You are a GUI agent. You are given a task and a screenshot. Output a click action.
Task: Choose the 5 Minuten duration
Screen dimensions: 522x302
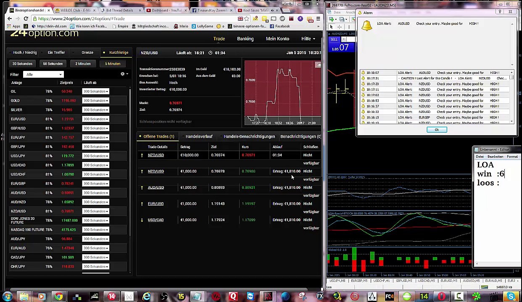tap(113, 64)
